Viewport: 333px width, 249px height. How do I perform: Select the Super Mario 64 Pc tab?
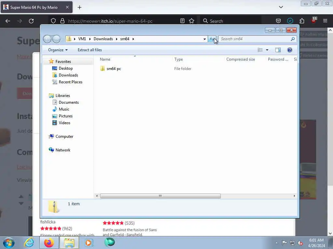tap(36, 7)
